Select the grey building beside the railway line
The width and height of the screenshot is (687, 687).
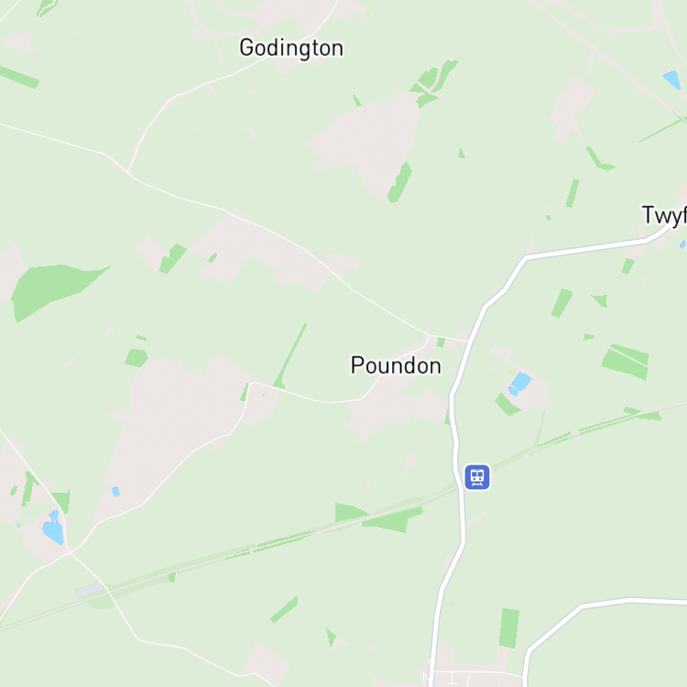[x=90, y=590]
